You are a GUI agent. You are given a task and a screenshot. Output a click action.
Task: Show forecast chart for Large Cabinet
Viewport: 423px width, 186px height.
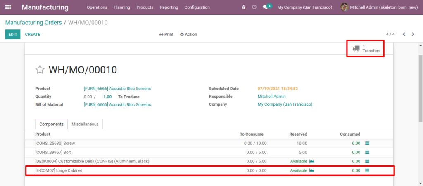tap(312, 170)
